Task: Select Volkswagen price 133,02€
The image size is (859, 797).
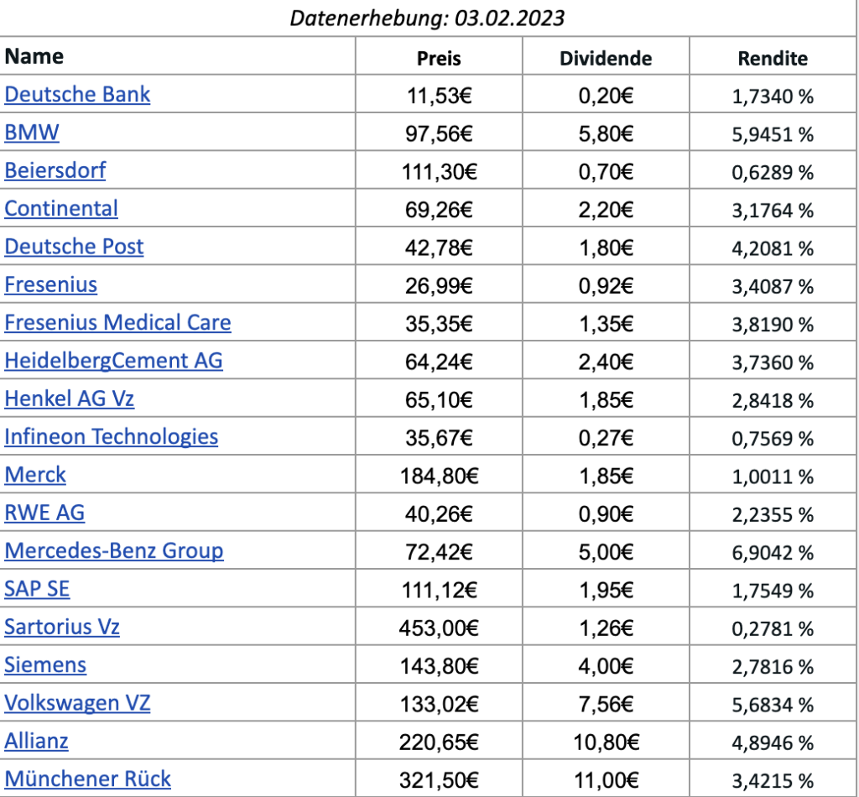Action: click(x=440, y=705)
